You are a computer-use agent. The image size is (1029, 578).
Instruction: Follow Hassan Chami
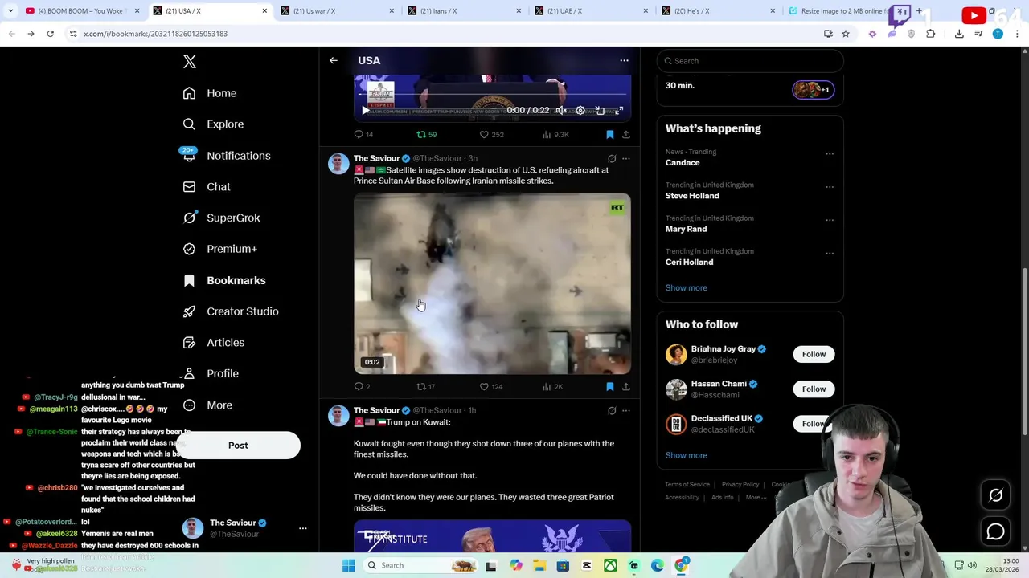[814, 389]
